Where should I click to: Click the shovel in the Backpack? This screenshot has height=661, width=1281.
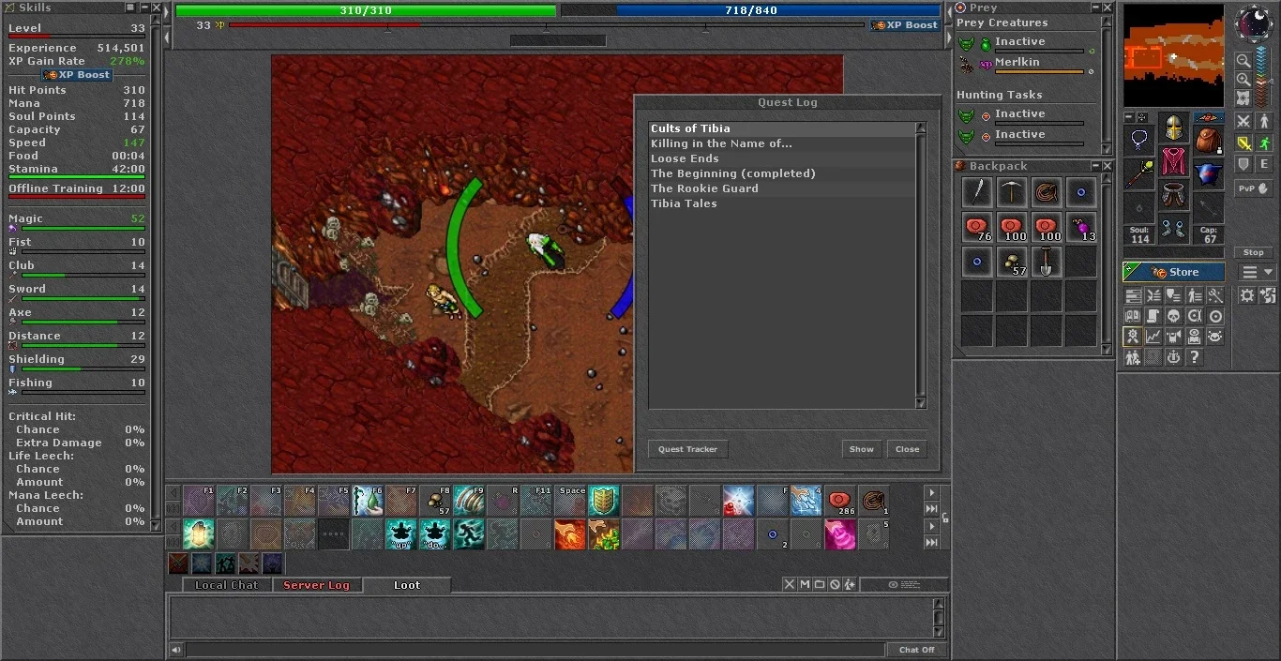coord(1047,263)
